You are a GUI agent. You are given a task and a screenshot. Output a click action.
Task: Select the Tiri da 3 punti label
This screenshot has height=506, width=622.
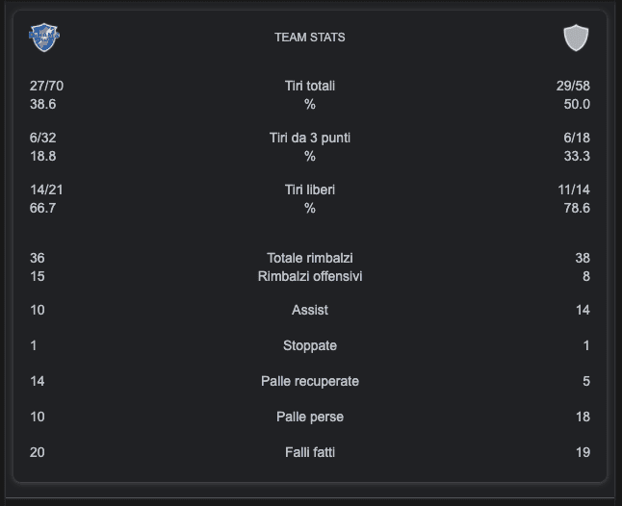coord(310,138)
